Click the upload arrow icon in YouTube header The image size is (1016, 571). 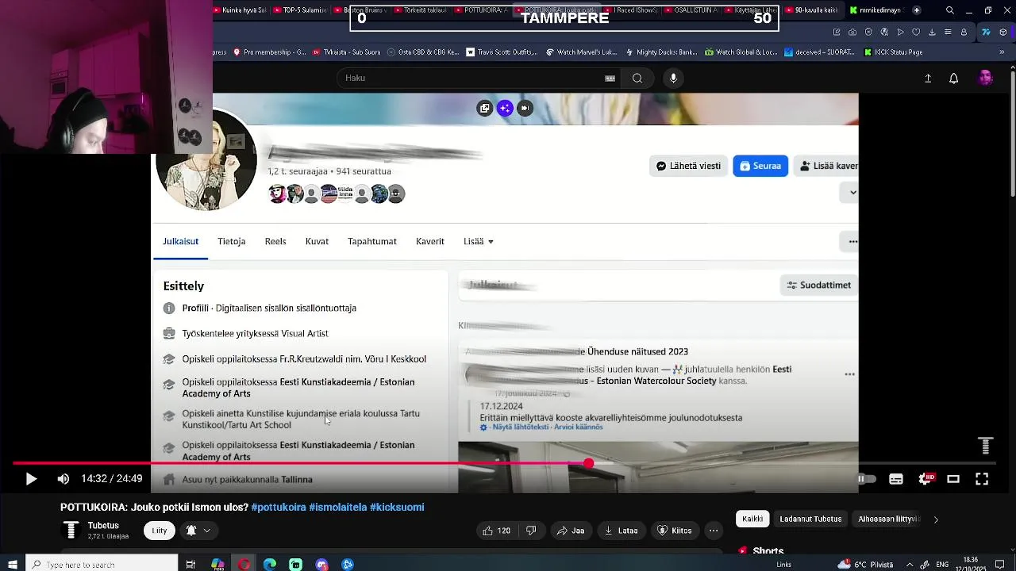click(x=928, y=78)
